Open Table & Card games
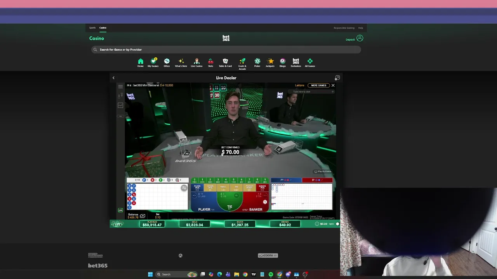Viewport: 497px width, 279px height. [x=225, y=63]
